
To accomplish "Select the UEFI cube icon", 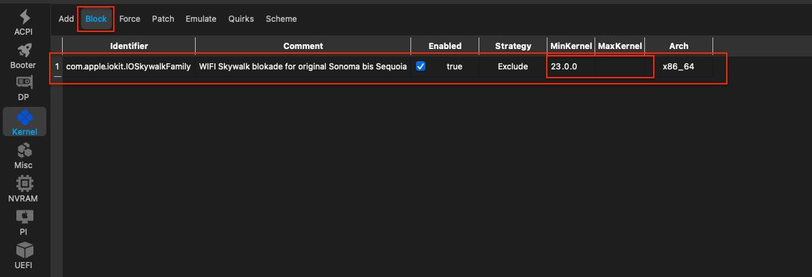I will pyautogui.click(x=24, y=250).
